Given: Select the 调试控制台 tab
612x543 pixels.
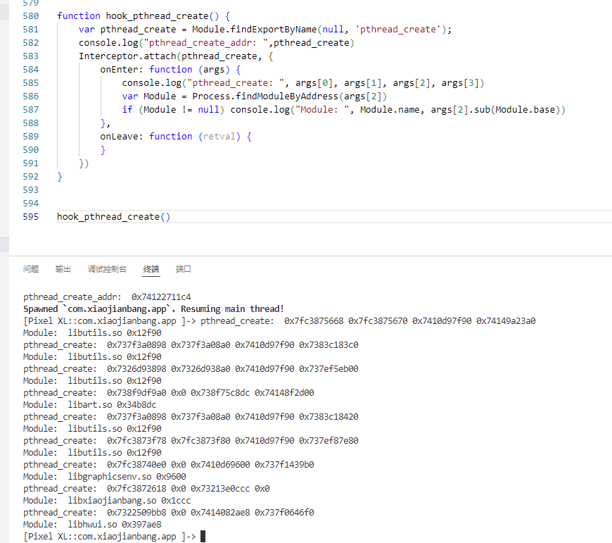Looking at the screenshot, I should 107,269.
